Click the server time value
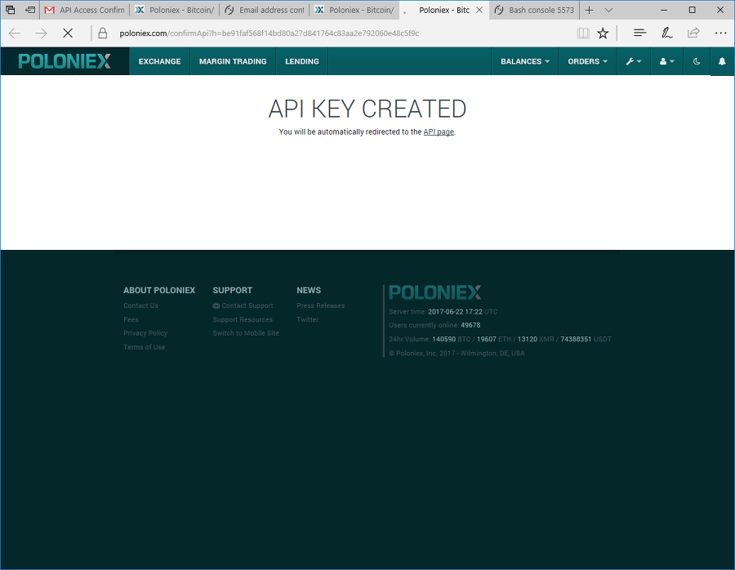 point(455,311)
